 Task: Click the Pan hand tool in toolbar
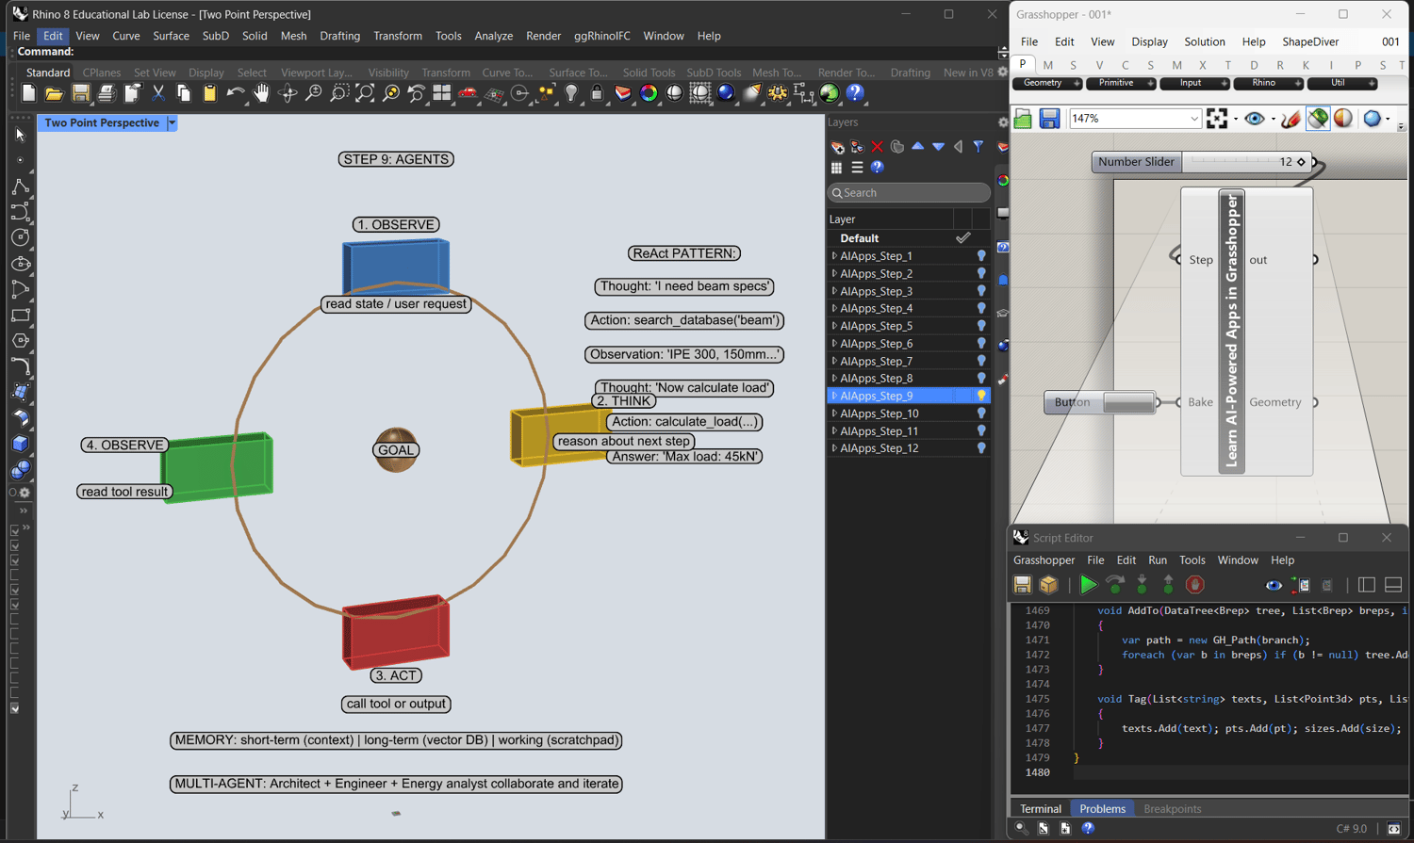pyautogui.click(x=261, y=93)
